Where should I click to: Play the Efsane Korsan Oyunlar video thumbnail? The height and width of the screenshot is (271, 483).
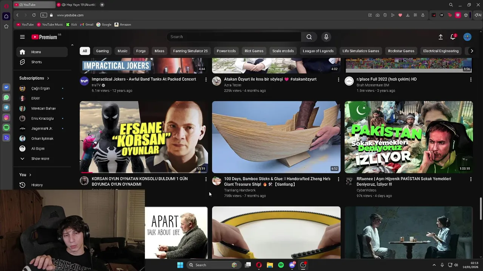(x=144, y=137)
